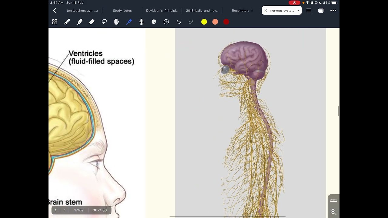Viewport: 388px width, 218px height.
Task: Tap the Wi-Fi status icon
Action: [x=307, y=3]
